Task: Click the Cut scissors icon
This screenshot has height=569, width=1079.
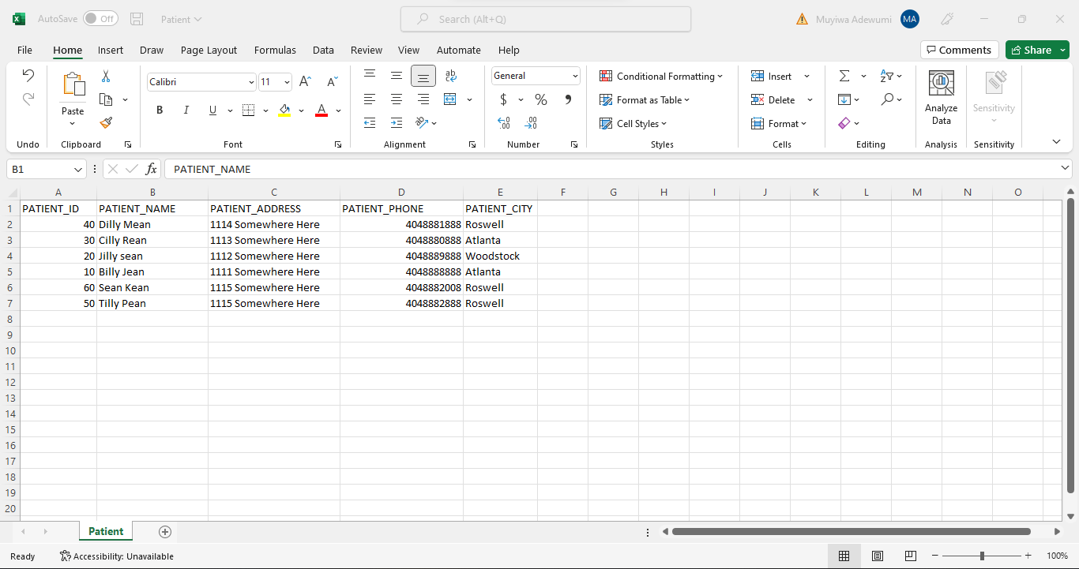Action: [x=106, y=77]
